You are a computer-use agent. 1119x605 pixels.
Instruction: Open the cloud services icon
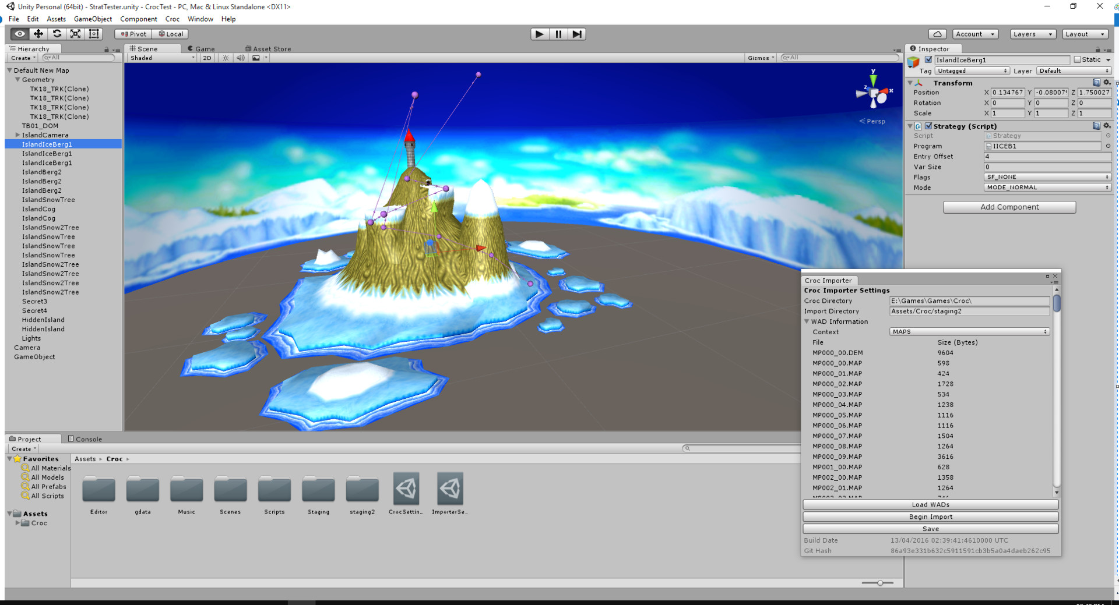[937, 34]
